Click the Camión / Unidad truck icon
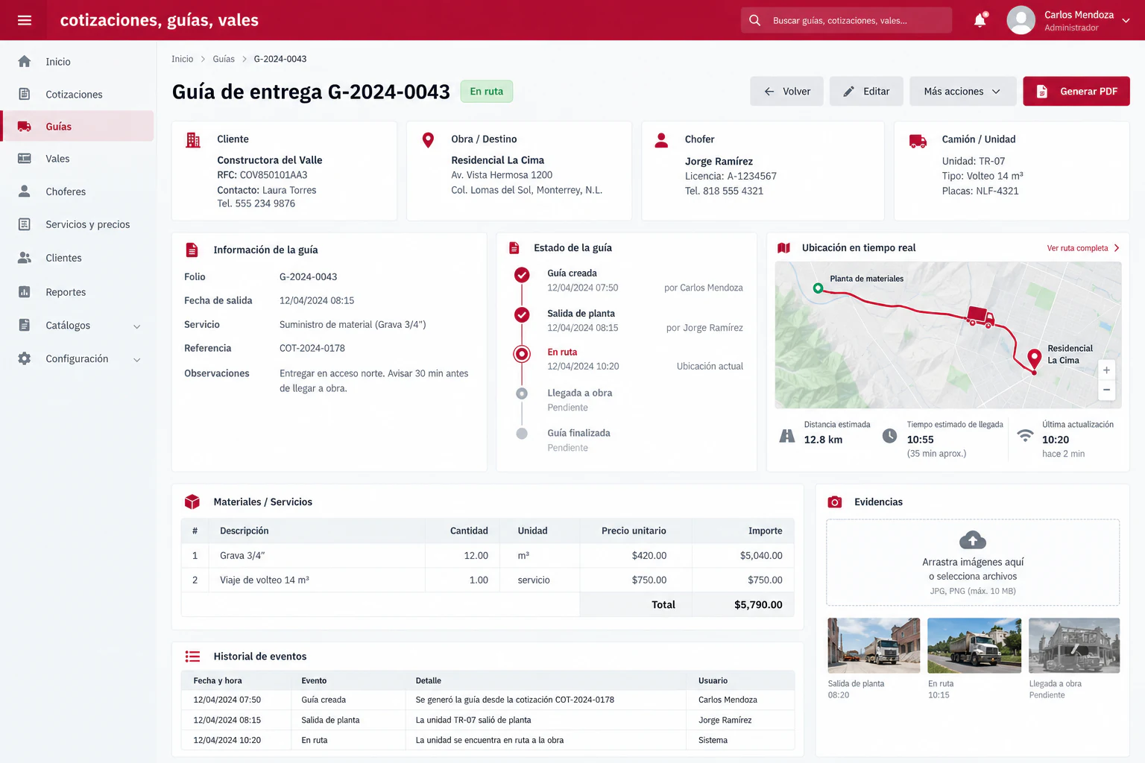The width and height of the screenshot is (1145, 763). tap(918, 141)
